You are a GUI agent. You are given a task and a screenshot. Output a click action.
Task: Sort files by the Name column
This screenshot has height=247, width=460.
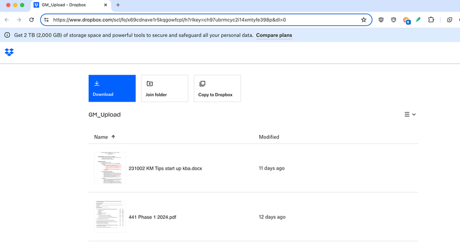click(101, 137)
